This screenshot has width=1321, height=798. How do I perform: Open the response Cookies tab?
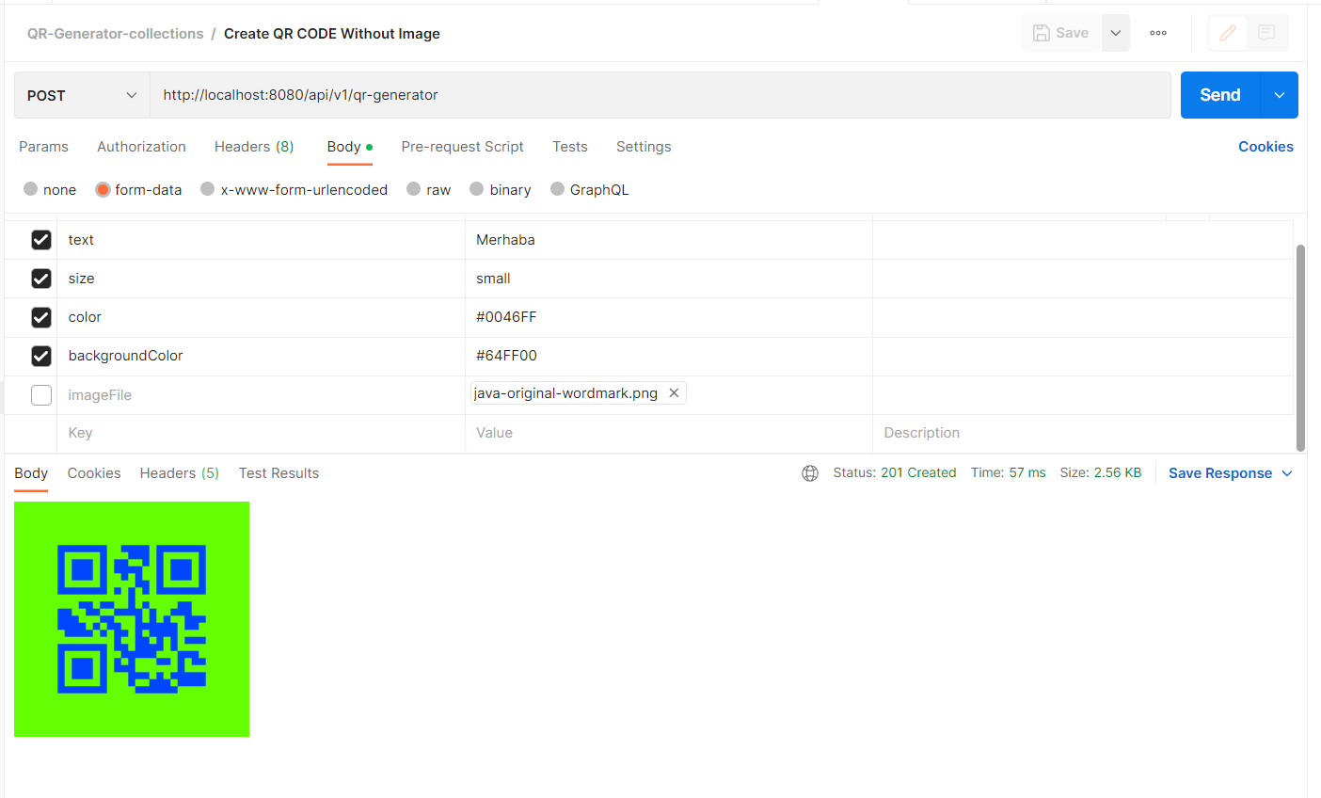click(x=94, y=473)
